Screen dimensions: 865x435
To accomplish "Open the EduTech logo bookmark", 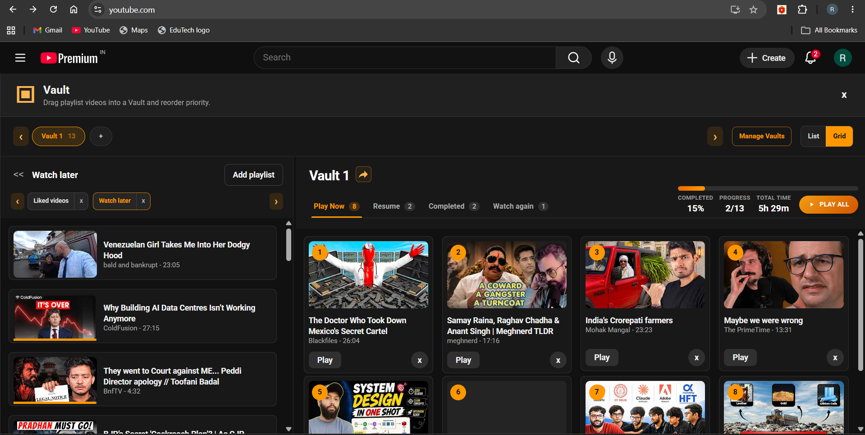I will [183, 30].
